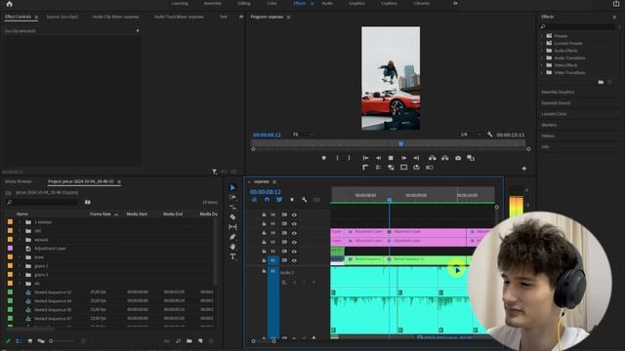Image resolution: width=625 pixels, height=351 pixels.
Task: Toggle visibility eye of V1 track
Action: coord(294,260)
